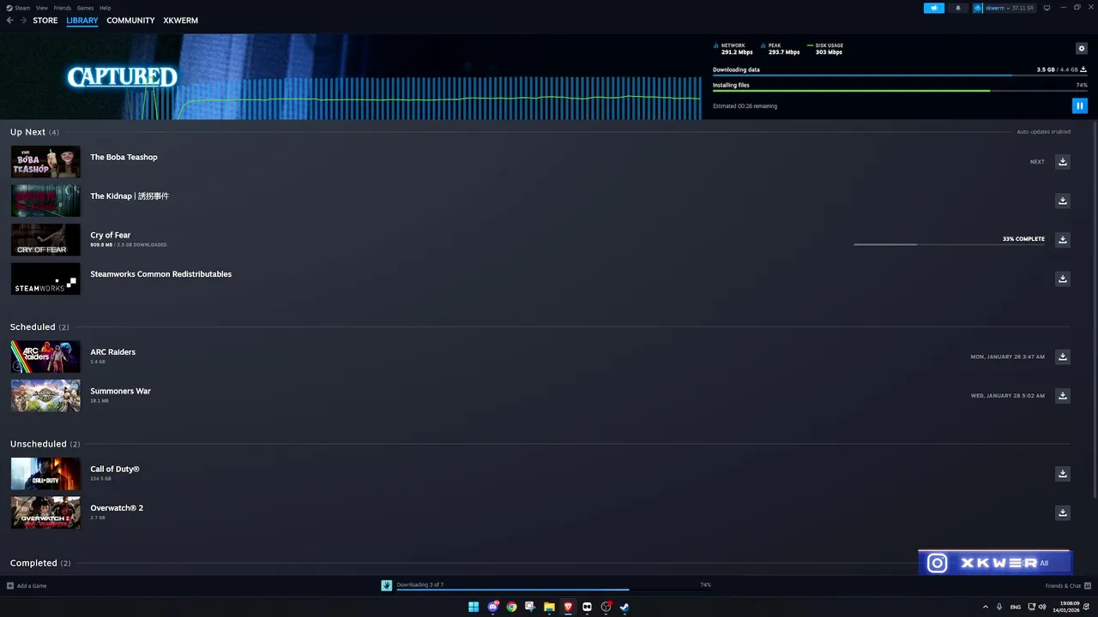Open the Friends menu
This screenshot has height=617, width=1098.
(x=63, y=8)
